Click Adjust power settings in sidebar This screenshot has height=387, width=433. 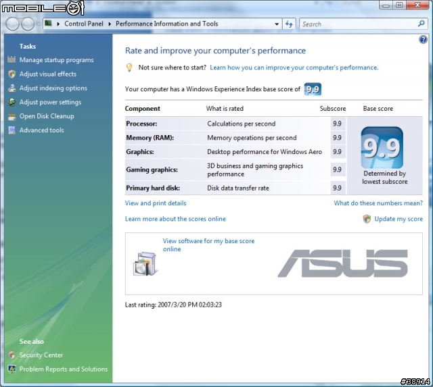[x=50, y=103]
